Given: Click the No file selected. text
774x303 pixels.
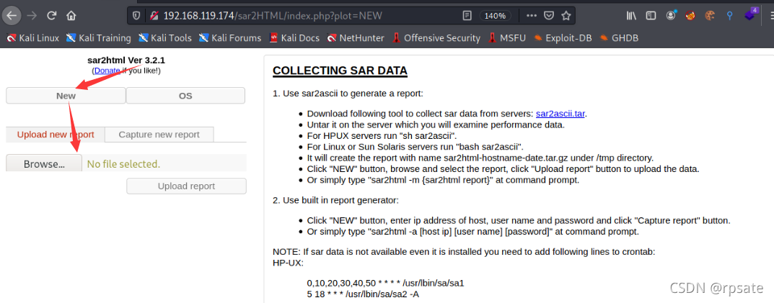Looking at the screenshot, I should tap(123, 164).
